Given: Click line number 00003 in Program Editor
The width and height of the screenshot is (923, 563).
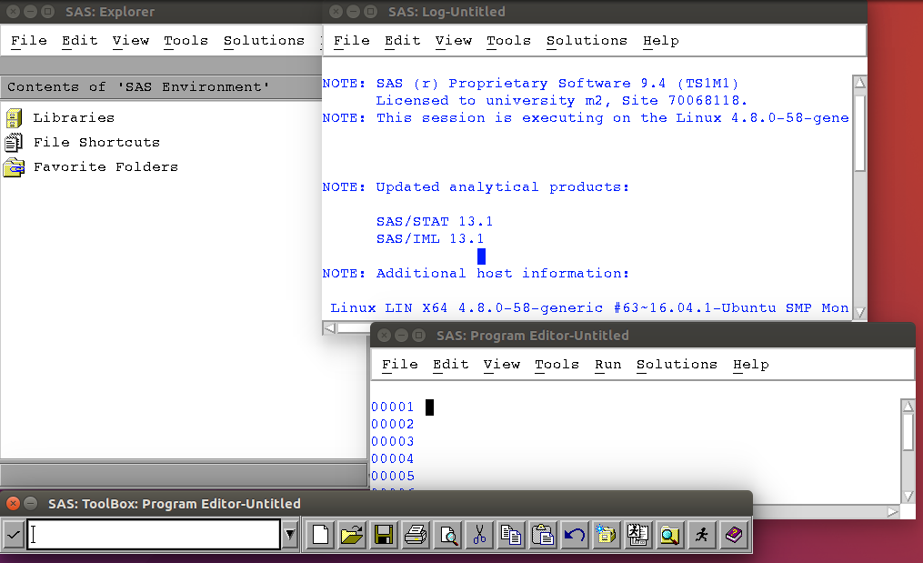Looking at the screenshot, I should [393, 441].
